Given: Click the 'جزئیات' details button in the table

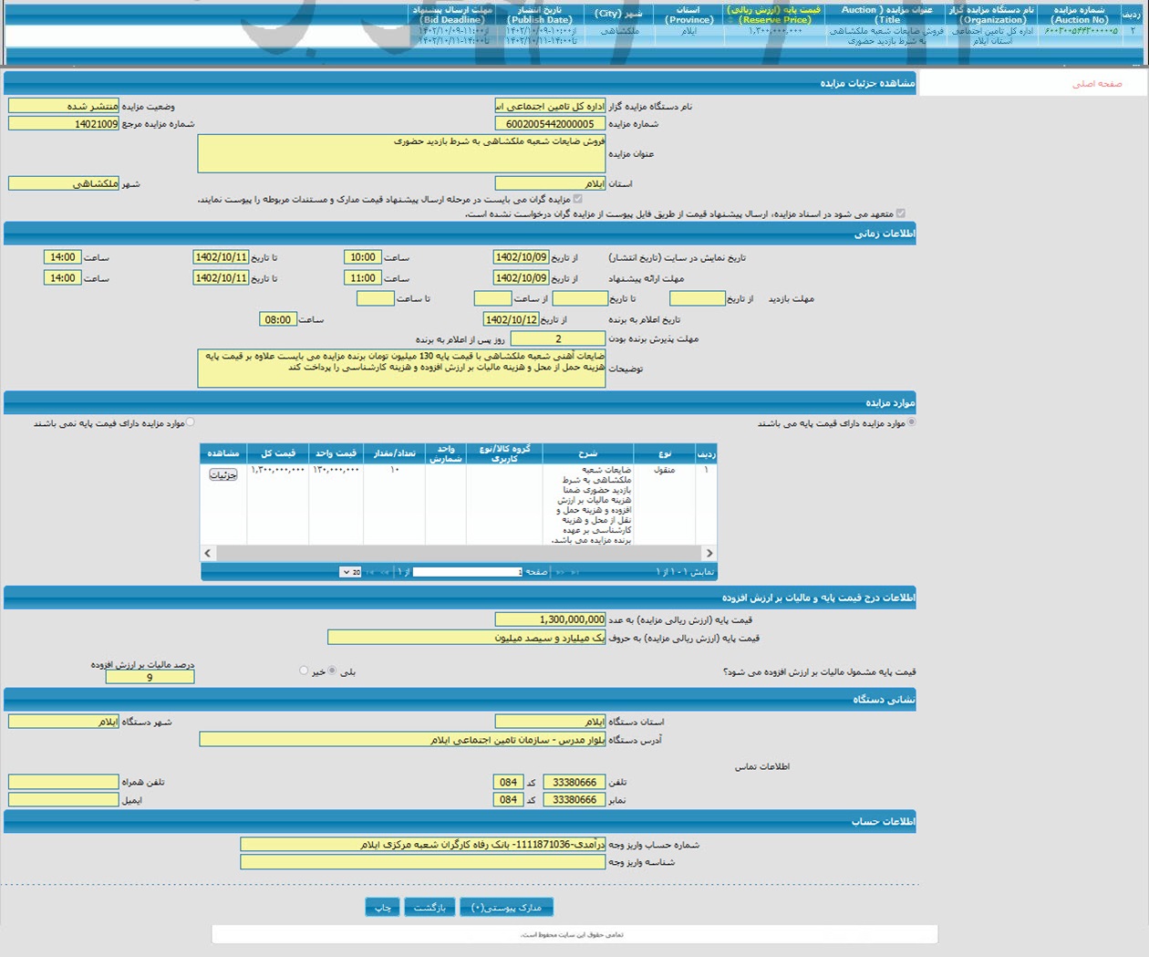Looking at the screenshot, I should 223,474.
